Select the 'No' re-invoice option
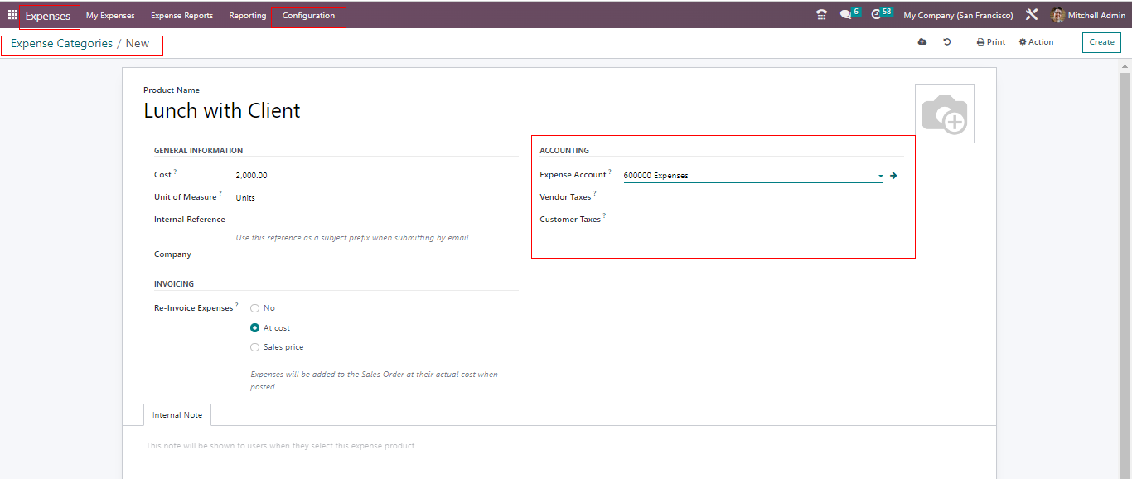The width and height of the screenshot is (1132, 479). coord(255,308)
